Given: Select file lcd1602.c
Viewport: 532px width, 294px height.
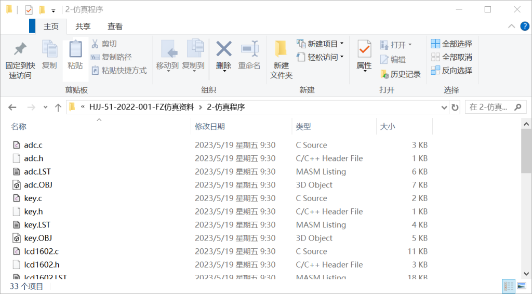Looking at the screenshot, I should click(41, 251).
